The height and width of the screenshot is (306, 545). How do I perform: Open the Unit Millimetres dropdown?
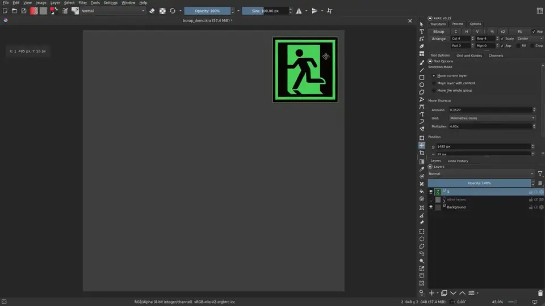[492, 118]
